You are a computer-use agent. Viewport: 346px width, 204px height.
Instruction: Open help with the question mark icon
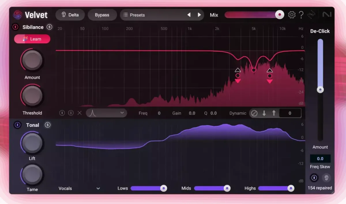[x=301, y=15]
